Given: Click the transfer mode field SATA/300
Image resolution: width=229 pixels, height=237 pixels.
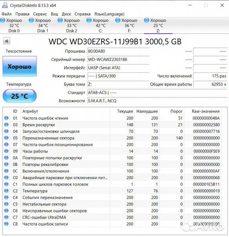Looking at the screenshot, I should (x=118, y=76).
